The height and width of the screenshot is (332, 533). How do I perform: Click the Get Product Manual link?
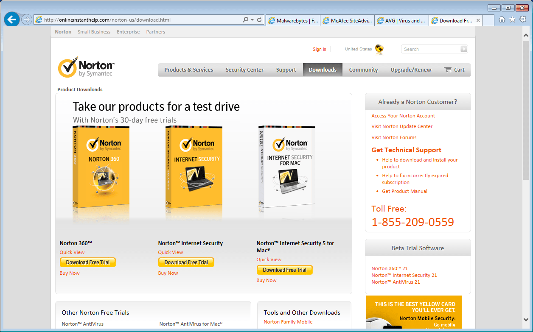pyautogui.click(x=404, y=191)
